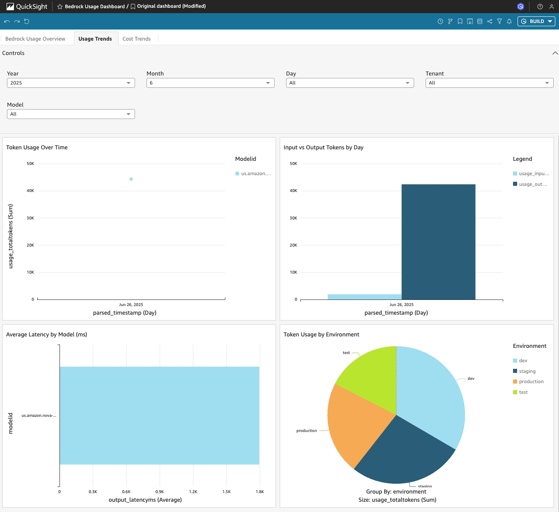The height and width of the screenshot is (512, 559).
Task: Click the share icon in toolbar
Action: [490, 21]
